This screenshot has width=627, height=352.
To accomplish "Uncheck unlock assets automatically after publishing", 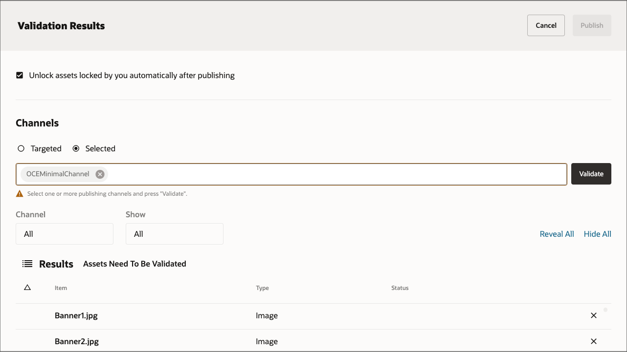I will 20,75.
